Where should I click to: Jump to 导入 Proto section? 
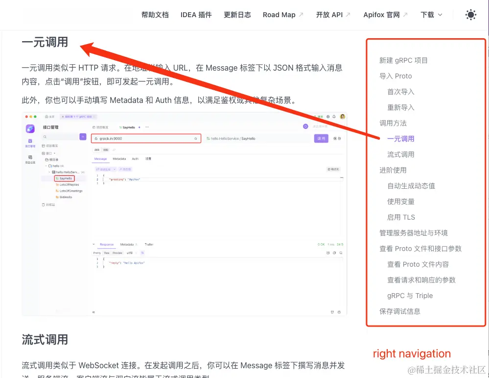pos(396,76)
